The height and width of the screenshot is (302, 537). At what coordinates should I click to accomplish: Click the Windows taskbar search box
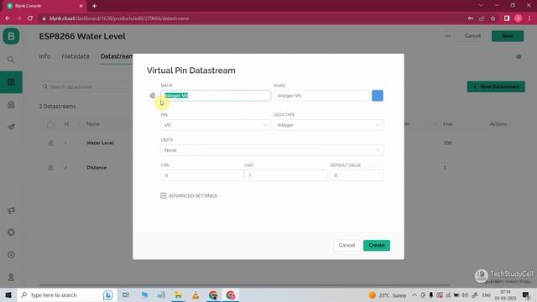tap(67, 294)
